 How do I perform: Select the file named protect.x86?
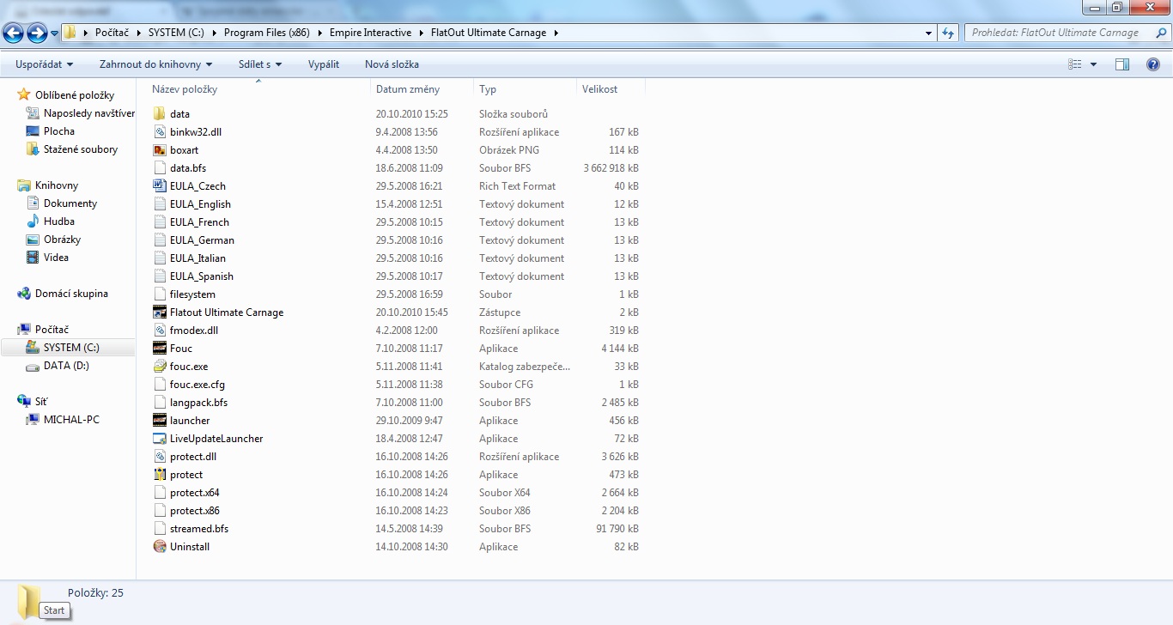pos(195,511)
